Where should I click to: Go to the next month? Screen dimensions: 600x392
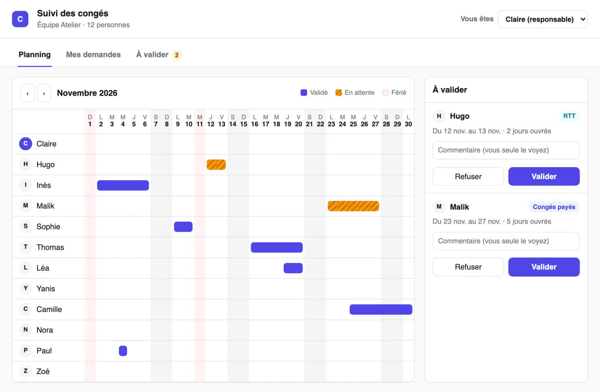(44, 93)
